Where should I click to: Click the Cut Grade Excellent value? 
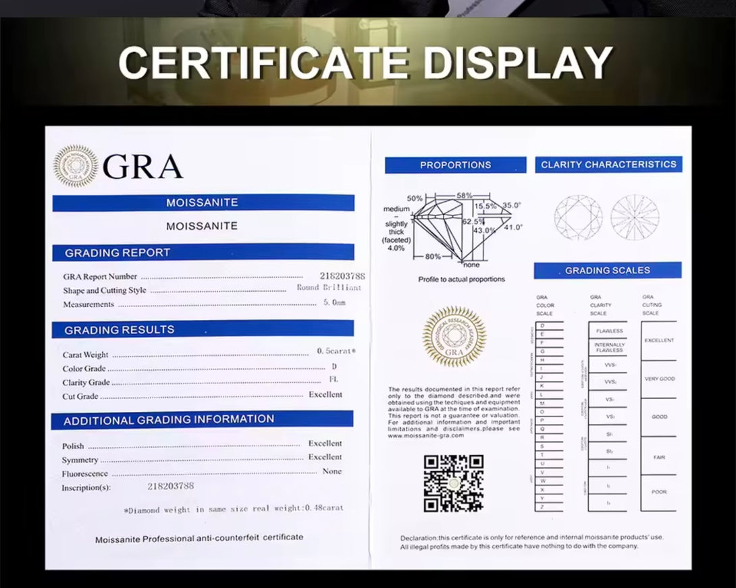pos(325,395)
